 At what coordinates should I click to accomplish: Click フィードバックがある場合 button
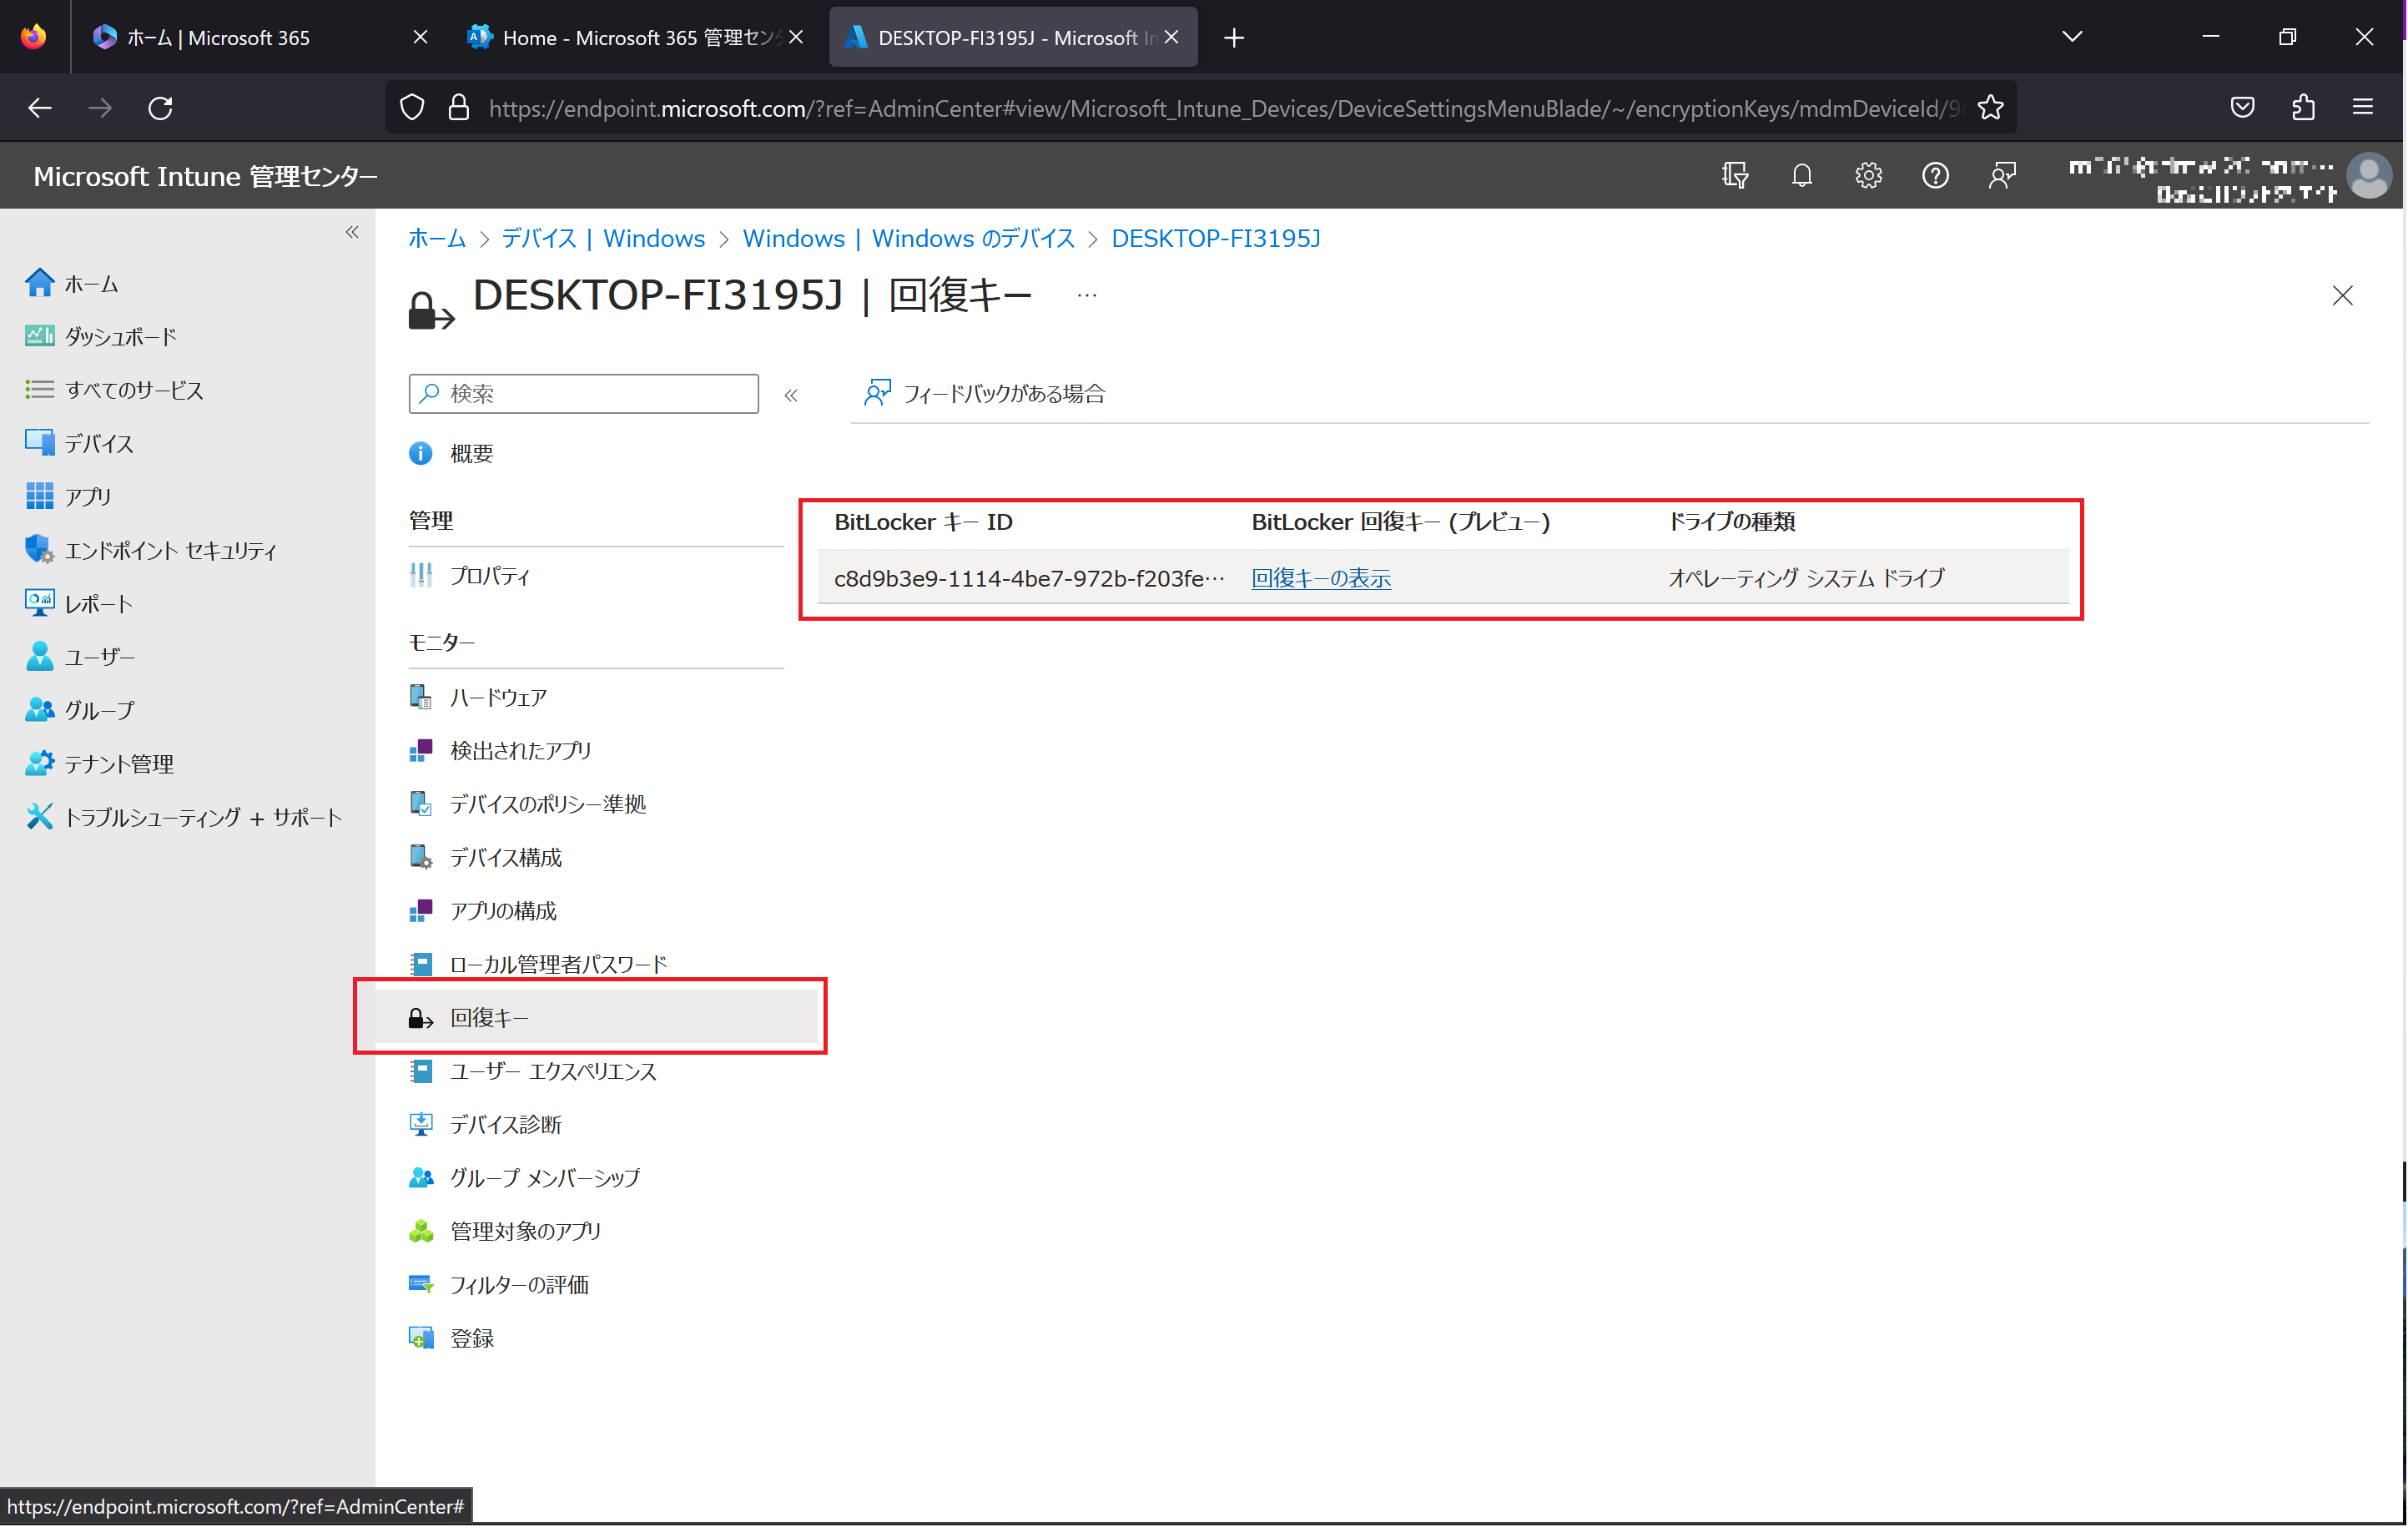985,393
